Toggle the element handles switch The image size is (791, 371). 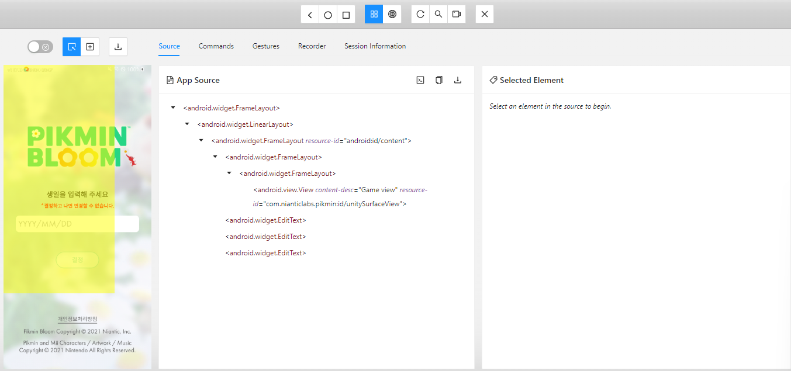40,47
